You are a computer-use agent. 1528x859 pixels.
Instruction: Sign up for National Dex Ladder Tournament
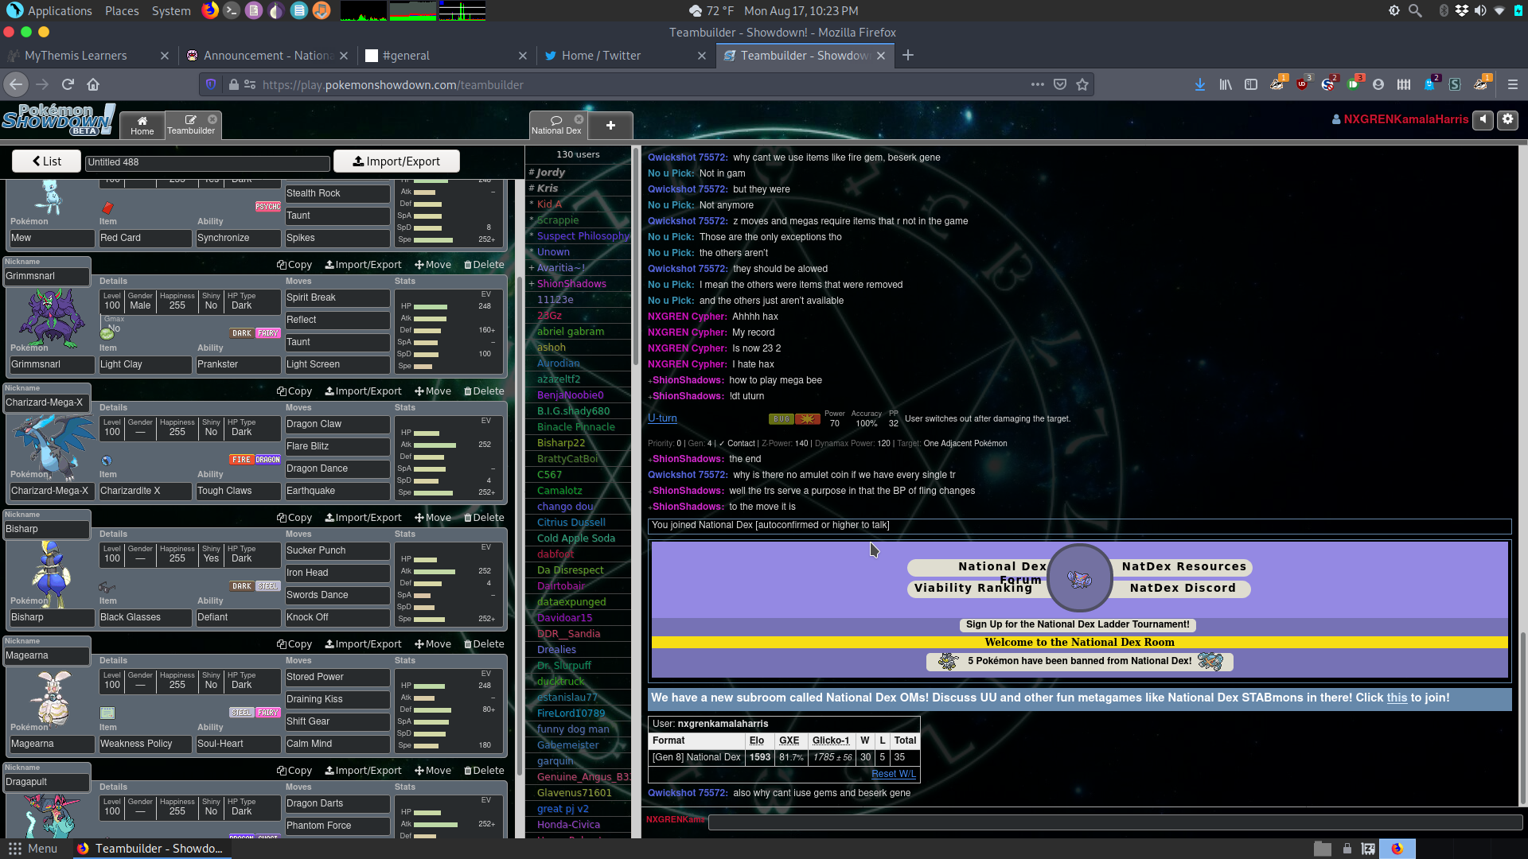(1078, 624)
